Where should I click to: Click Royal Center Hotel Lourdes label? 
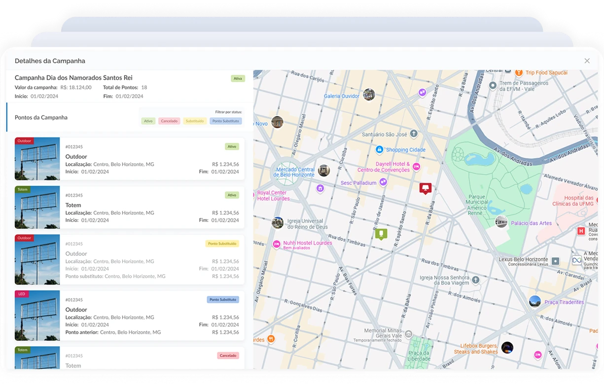coord(274,196)
